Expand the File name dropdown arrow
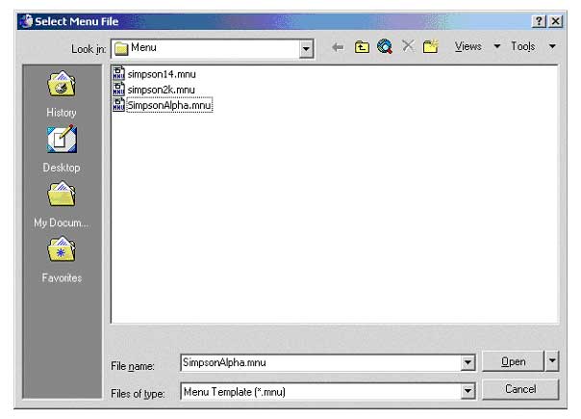Viewport: 581px width, 419px height. (x=468, y=363)
